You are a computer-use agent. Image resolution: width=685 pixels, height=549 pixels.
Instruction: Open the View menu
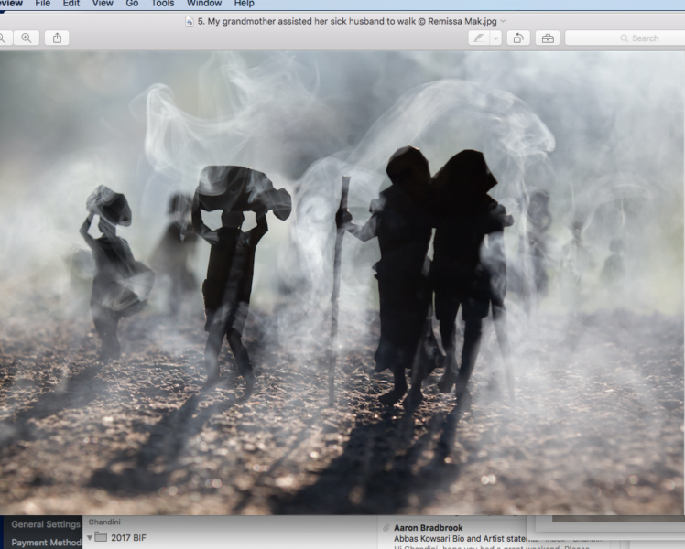point(103,4)
